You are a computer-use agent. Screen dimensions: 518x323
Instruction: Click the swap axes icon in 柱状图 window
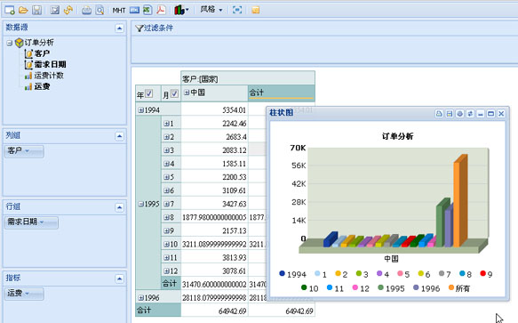click(x=470, y=114)
